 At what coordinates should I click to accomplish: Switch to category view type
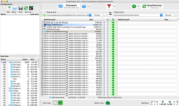click(55, 103)
